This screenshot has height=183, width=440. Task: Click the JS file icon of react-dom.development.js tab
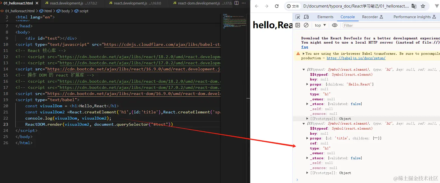point(175,3)
